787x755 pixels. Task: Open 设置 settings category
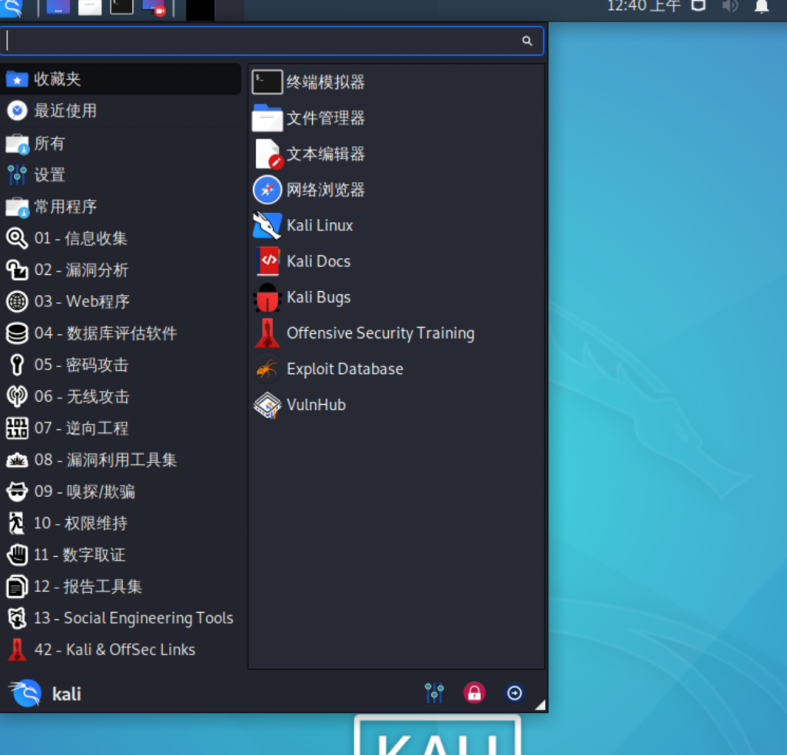coord(121,175)
